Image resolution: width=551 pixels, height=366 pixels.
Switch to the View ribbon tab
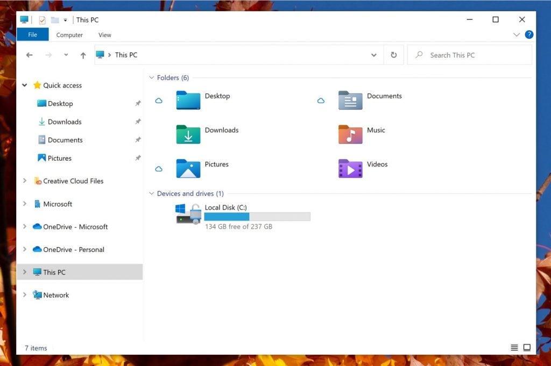tap(104, 34)
